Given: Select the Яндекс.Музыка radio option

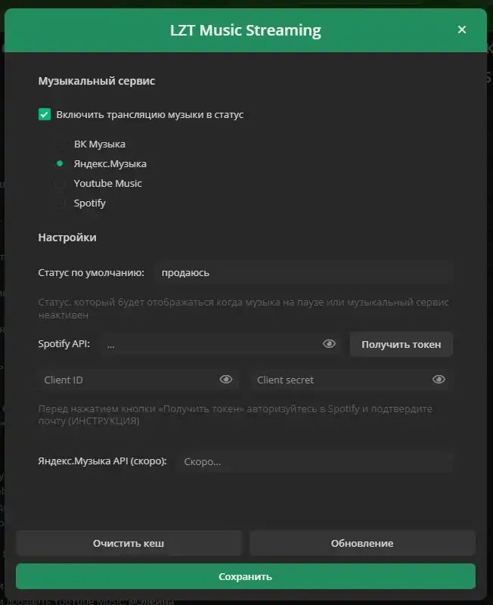Looking at the screenshot, I should tap(60, 163).
